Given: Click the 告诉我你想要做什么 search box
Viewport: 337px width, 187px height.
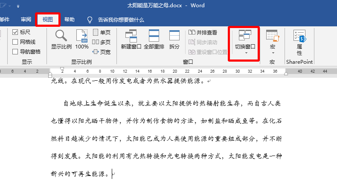Looking at the screenshot, I should pos(121,20).
